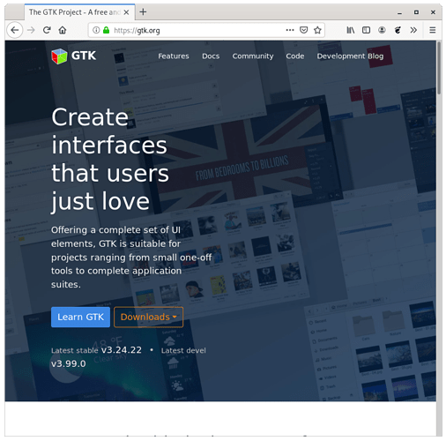This screenshot has width=446, height=441.
Task: Click the extension icon beside account icon
Action: (398, 30)
